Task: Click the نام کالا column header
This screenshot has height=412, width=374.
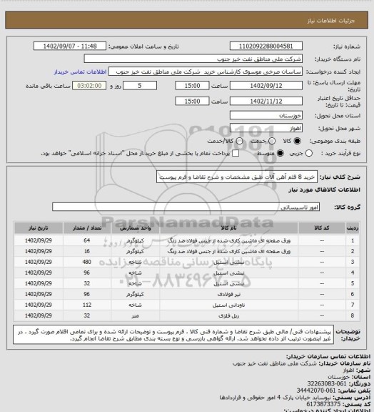Action: point(228,228)
